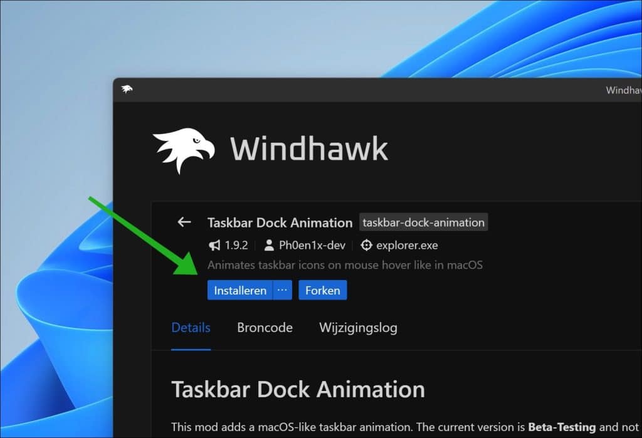Viewport: 642px width, 438px height.
Task: Open the Broncode tab
Action: 265,328
